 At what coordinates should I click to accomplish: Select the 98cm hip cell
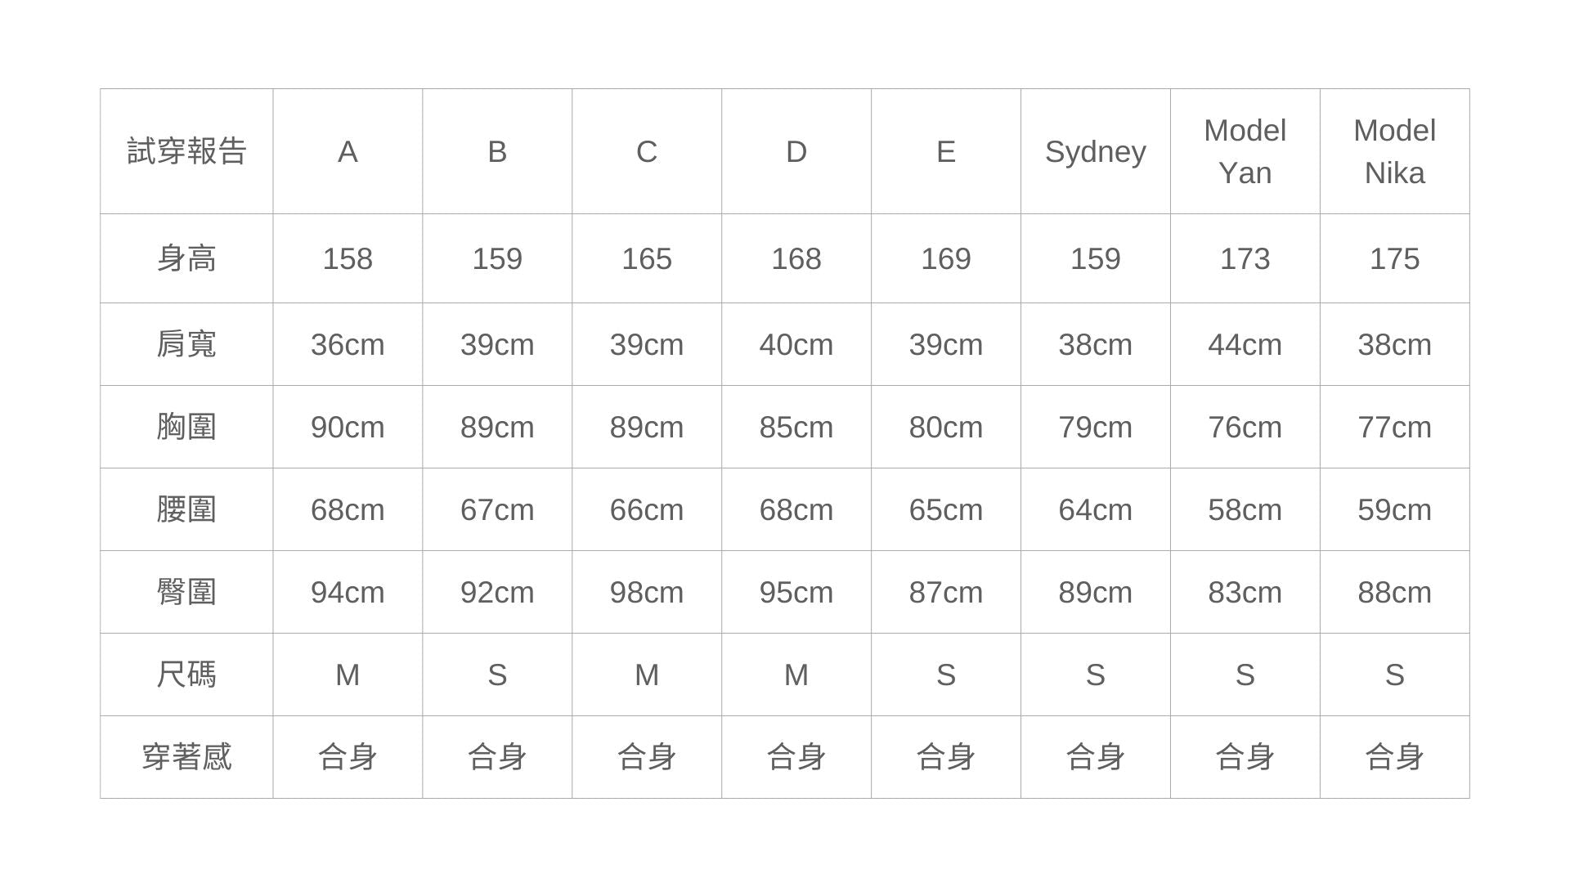646,592
